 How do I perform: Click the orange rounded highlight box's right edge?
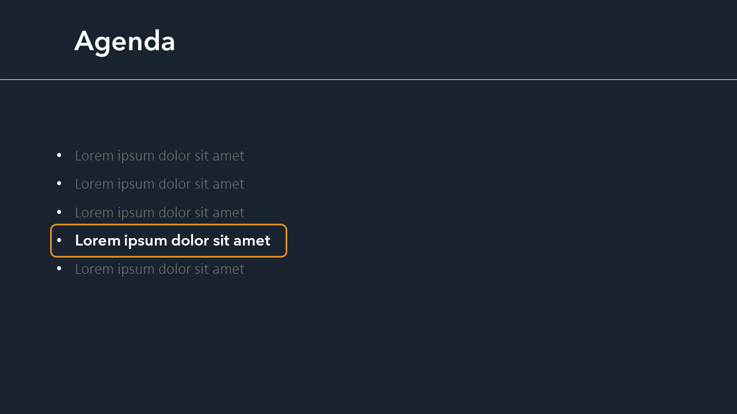point(286,240)
